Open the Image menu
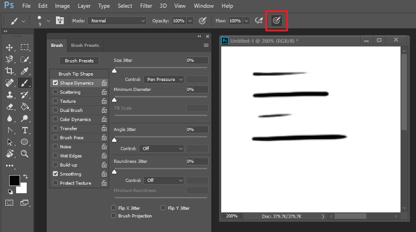 (62, 6)
